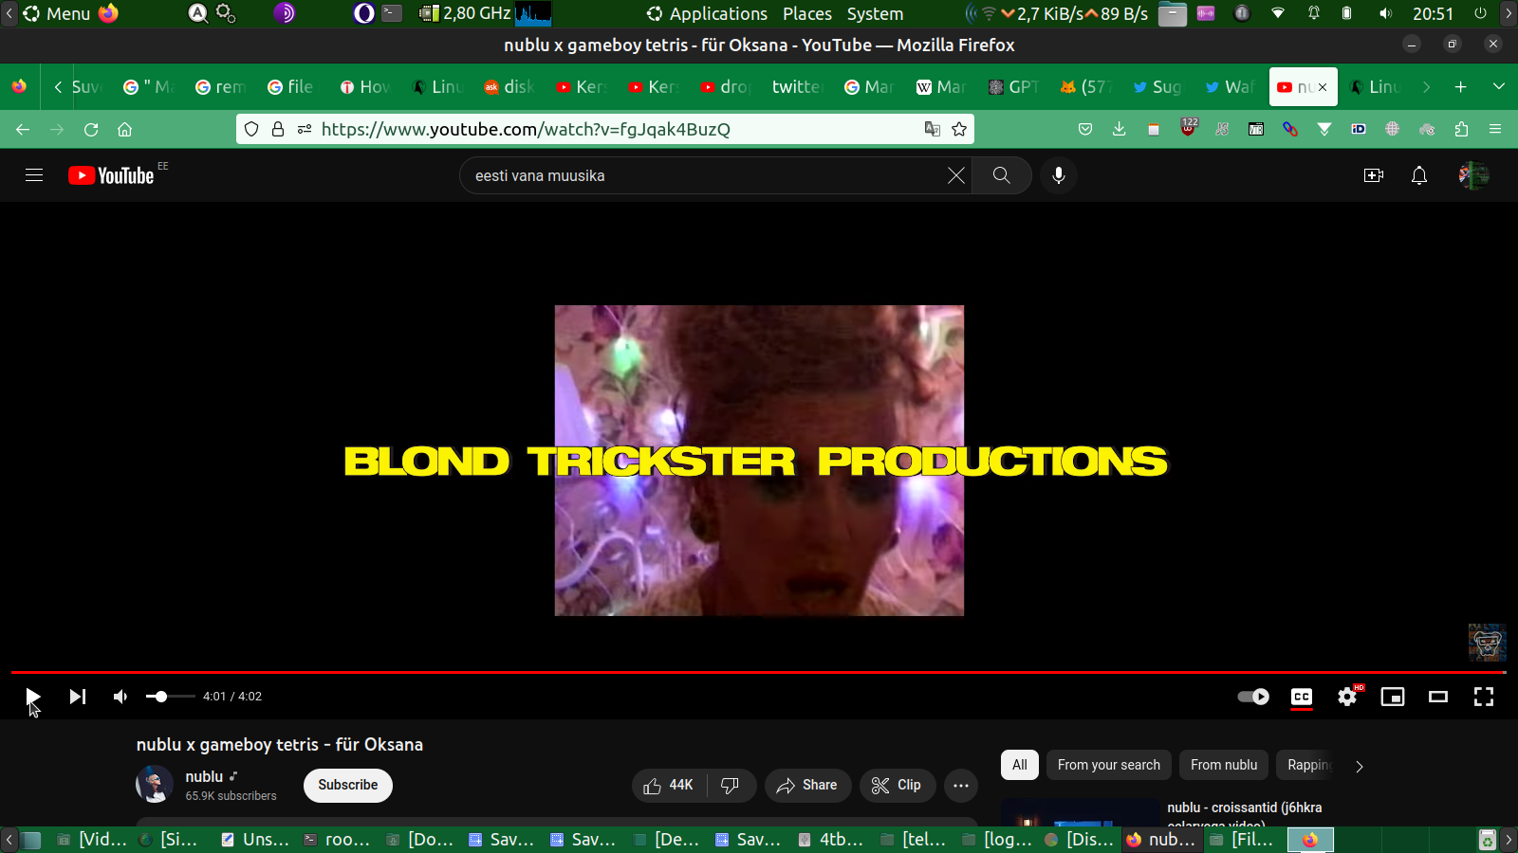Open the System menu
Image resolution: width=1518 pixels, height=853 pixels.
(875, 13)
